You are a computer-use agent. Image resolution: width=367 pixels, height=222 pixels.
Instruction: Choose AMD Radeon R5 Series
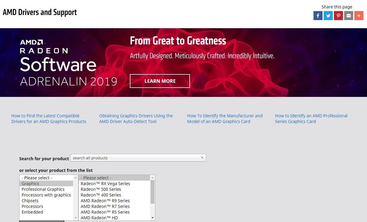coord(114,212)
